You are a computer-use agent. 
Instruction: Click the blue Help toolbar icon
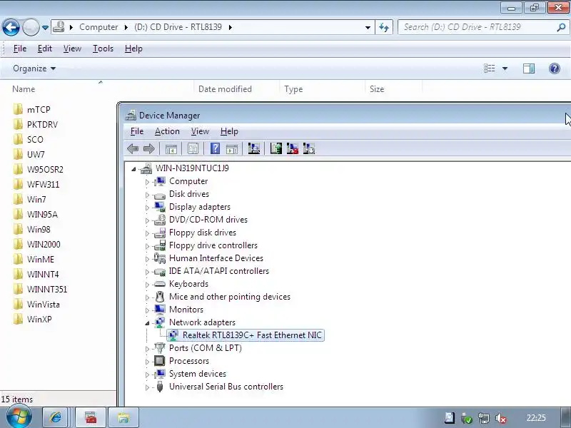tap(215, 148)
